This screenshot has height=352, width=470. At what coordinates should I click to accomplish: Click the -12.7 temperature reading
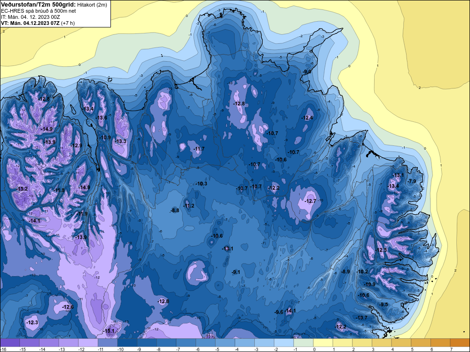pyautogui.click(x=310, y=201)
